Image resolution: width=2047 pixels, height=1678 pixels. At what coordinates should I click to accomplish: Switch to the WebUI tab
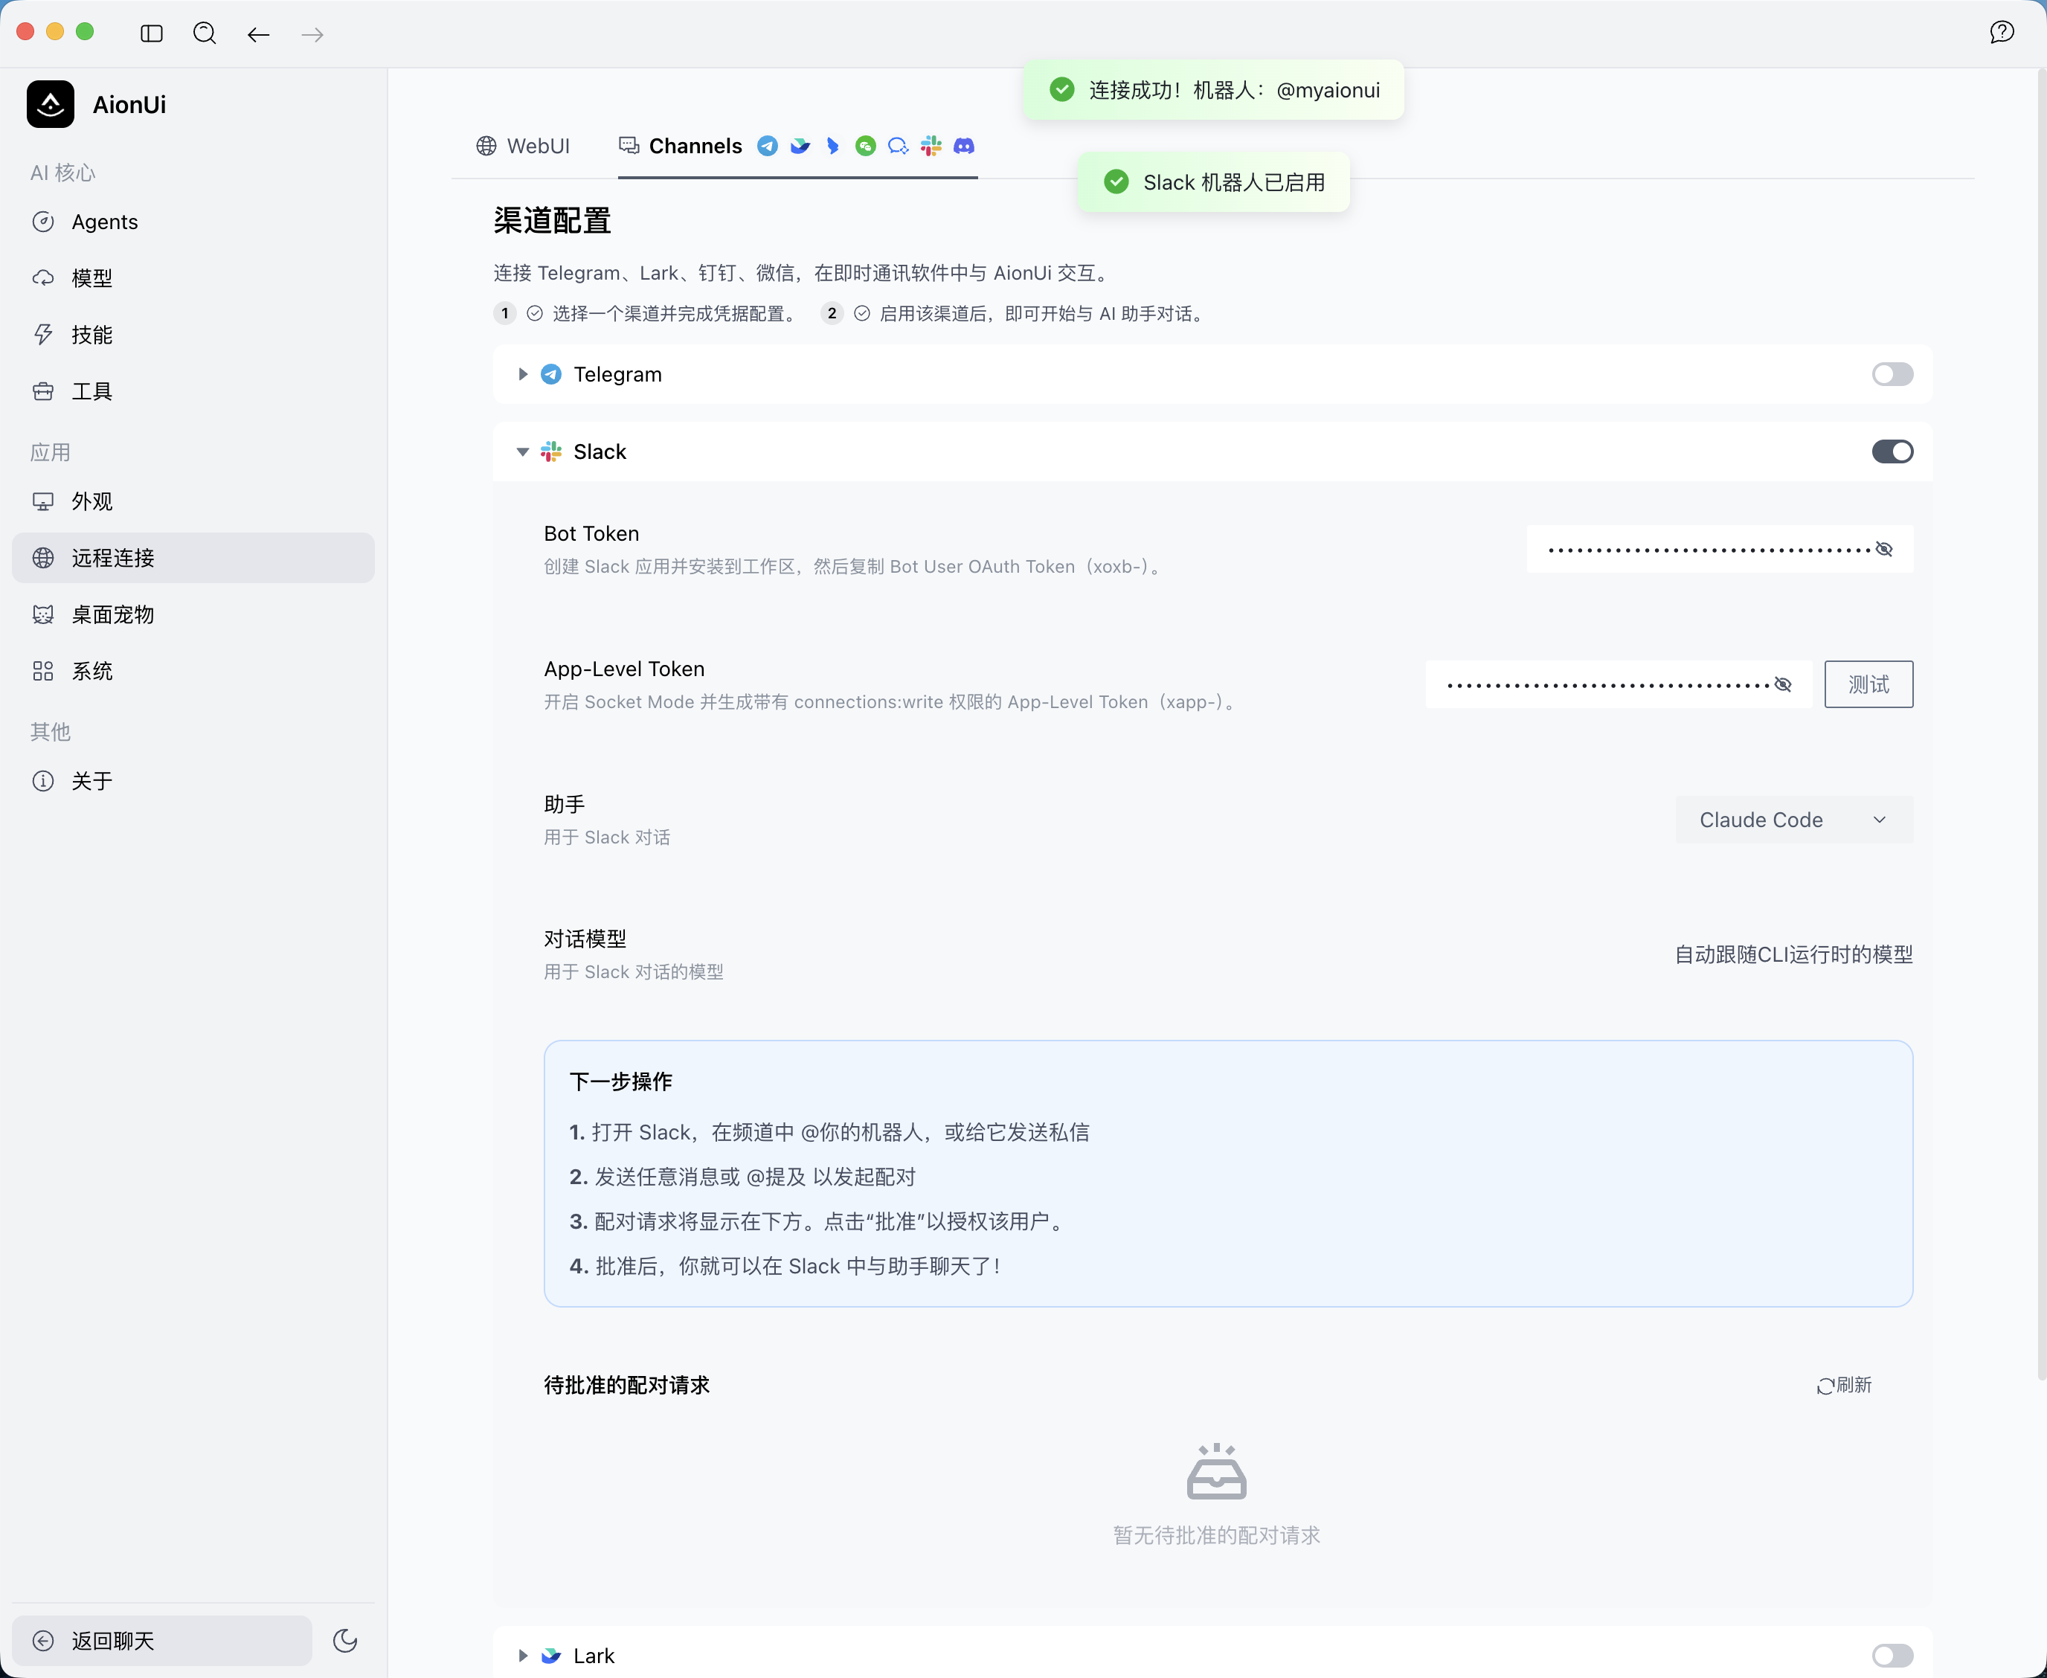523,146
